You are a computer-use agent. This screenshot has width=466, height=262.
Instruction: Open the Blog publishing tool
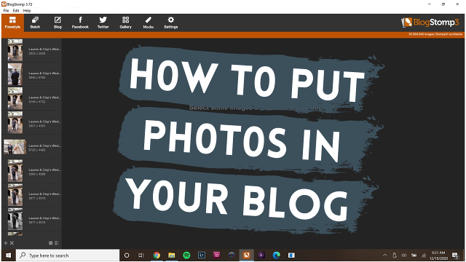pyautogui.click(x=58, y=23)
